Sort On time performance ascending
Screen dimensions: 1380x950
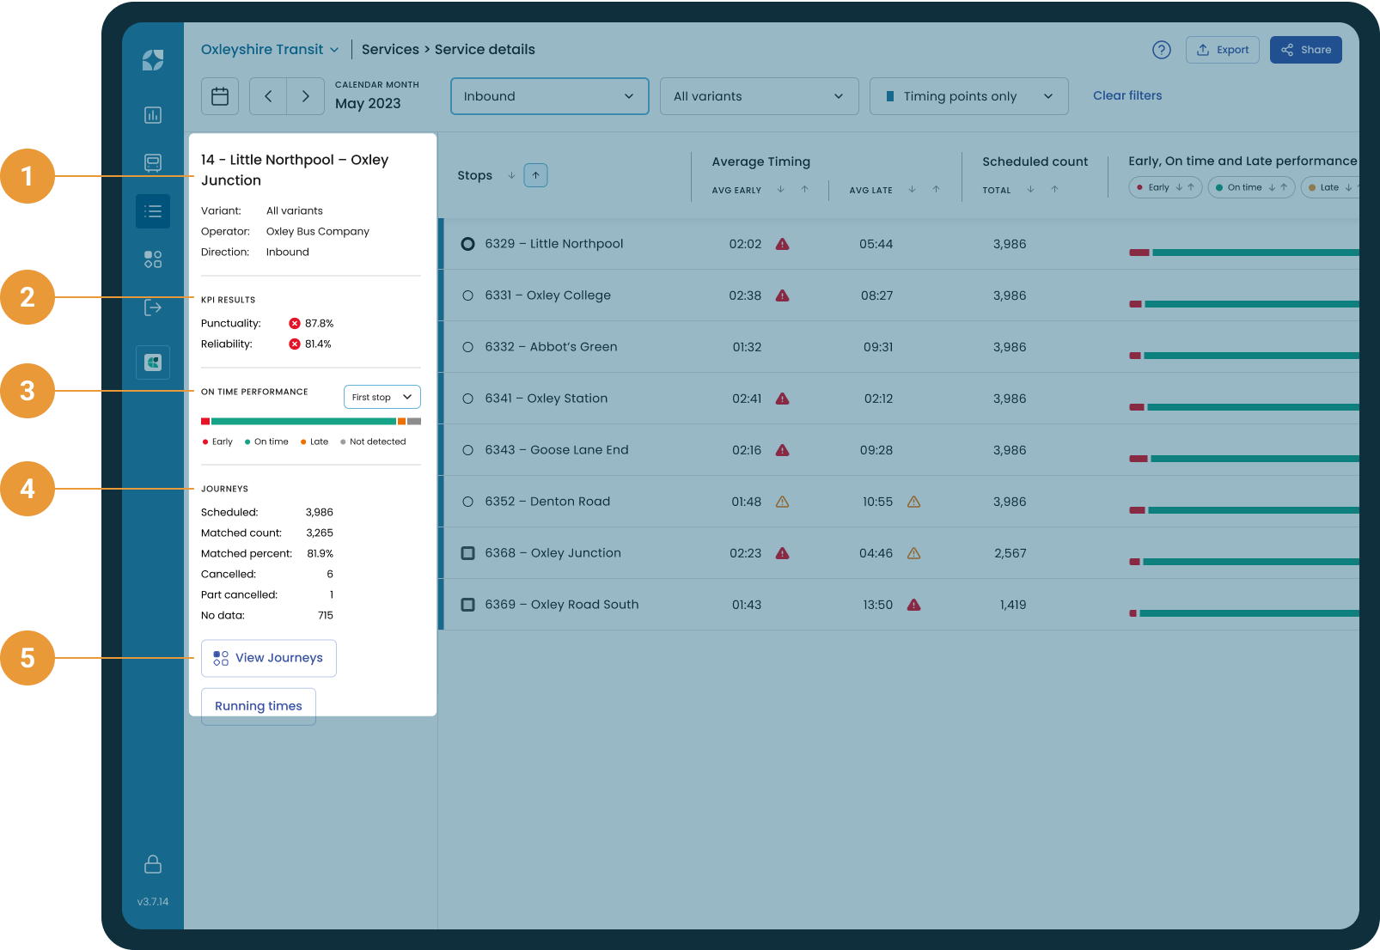(1284, 187)
